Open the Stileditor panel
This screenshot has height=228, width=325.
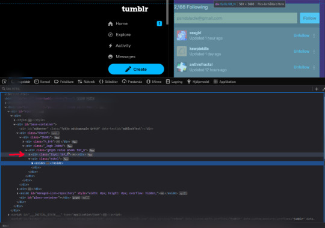pos(108,82)
